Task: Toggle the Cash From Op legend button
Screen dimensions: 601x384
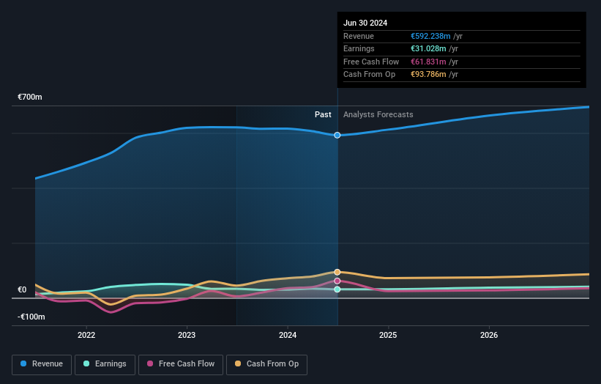Action: [x=266, y=364]
